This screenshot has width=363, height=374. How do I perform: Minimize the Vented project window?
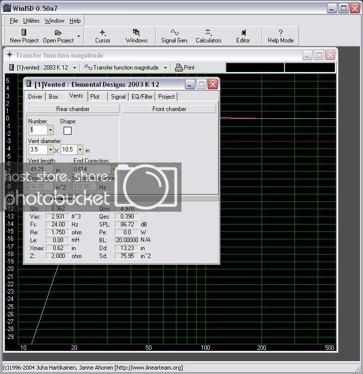[189, 84]
